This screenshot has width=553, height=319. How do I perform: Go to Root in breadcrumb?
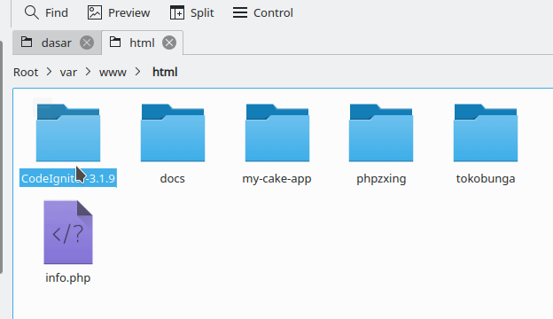point(26,73)
